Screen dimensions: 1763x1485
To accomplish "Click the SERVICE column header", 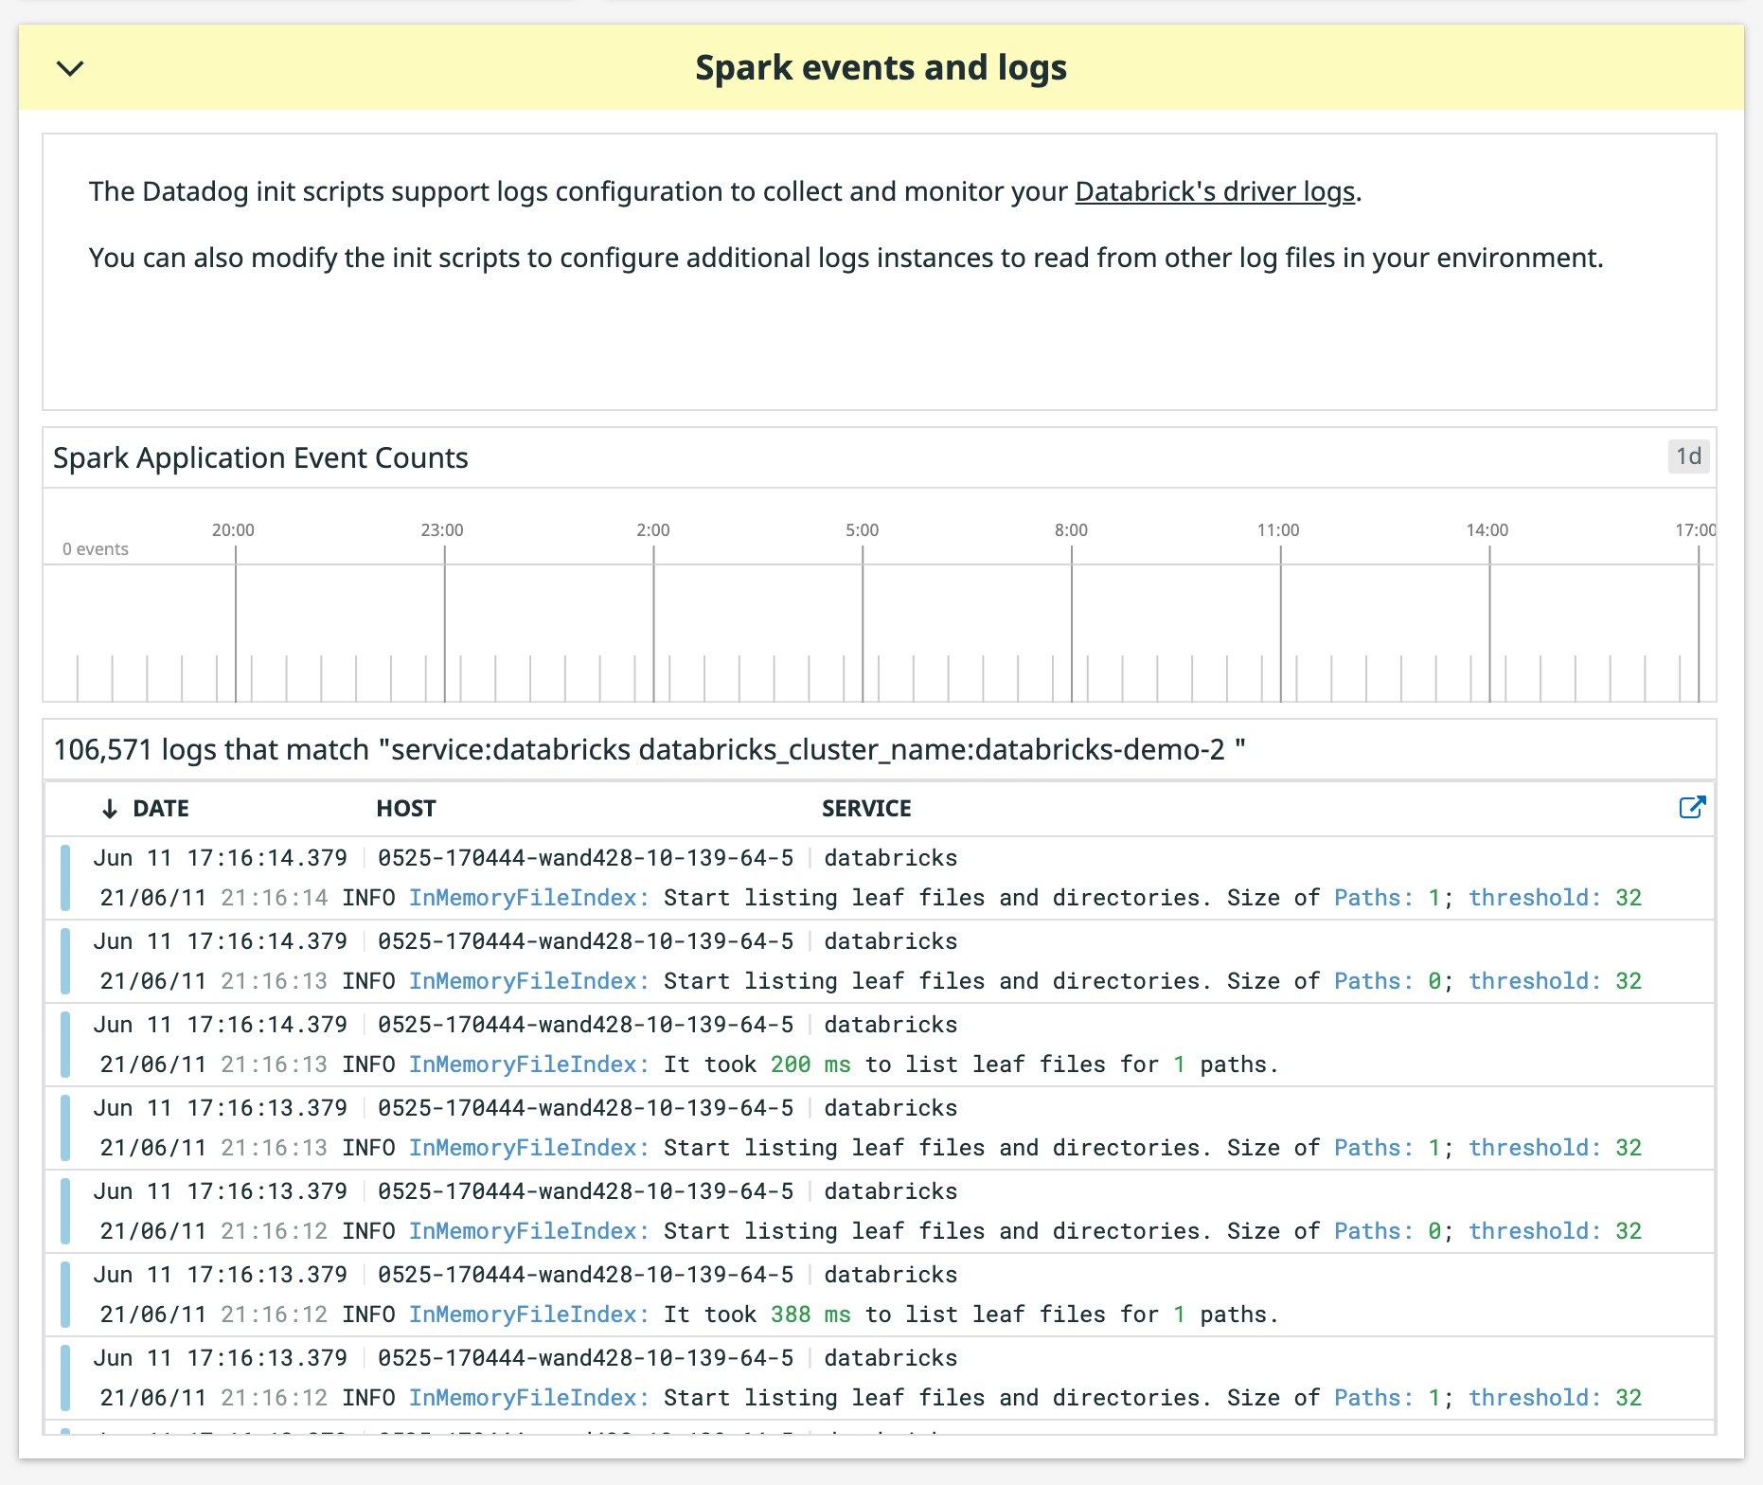I will (x=865, y=808).
